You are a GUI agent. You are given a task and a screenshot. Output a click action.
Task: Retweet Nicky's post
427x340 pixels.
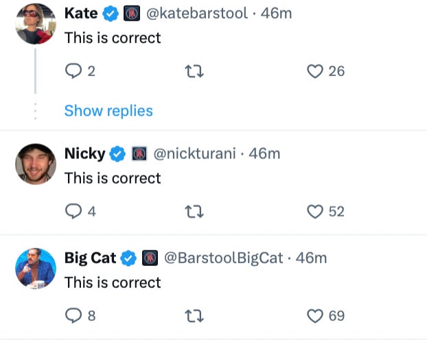[x=194, y=211]
